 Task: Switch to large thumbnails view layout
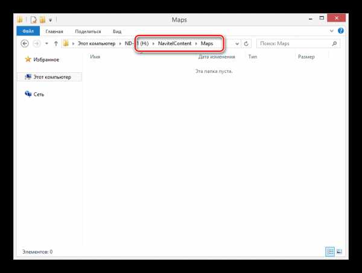(x=338, y=251)
